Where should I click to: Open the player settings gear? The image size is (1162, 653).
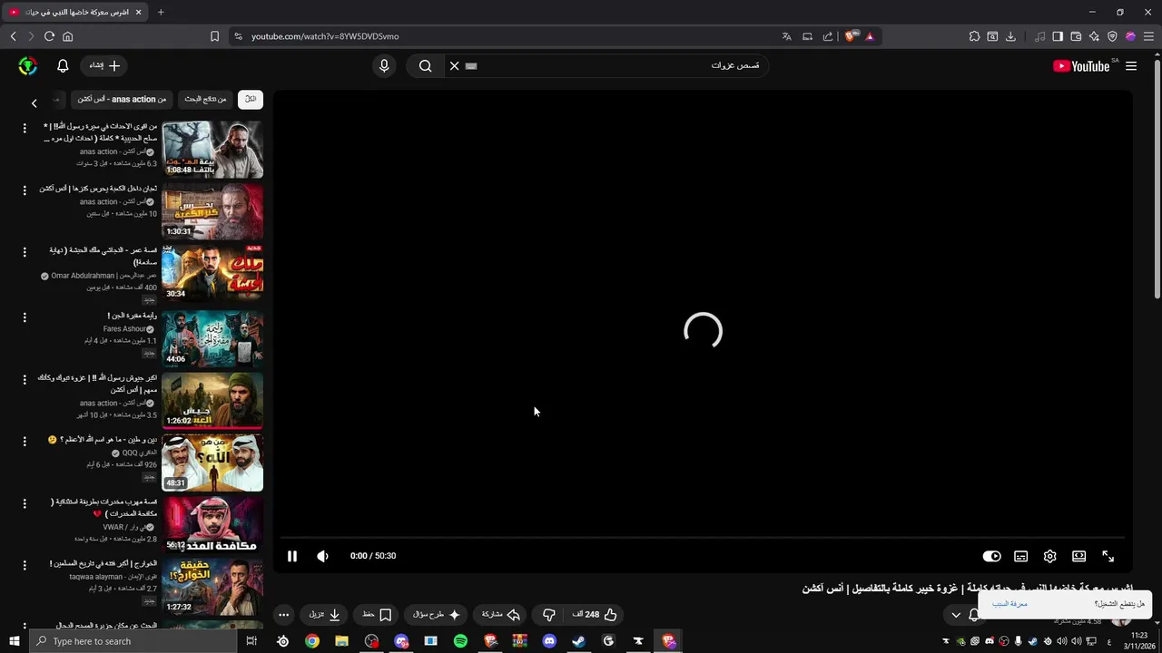(1049, 556)
